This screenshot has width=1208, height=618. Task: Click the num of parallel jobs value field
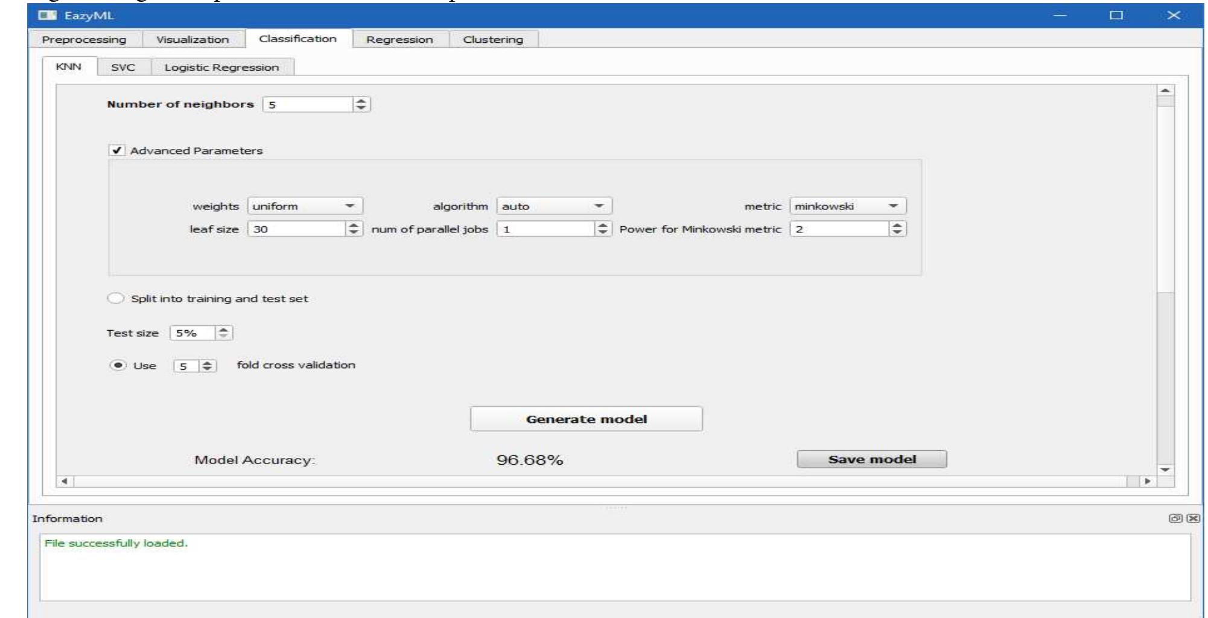point(546,229)
